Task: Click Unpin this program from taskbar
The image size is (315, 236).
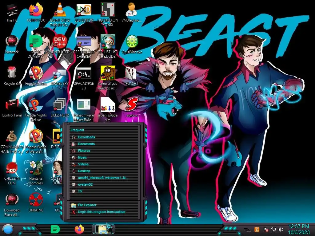Action: (x=103, y=212)
